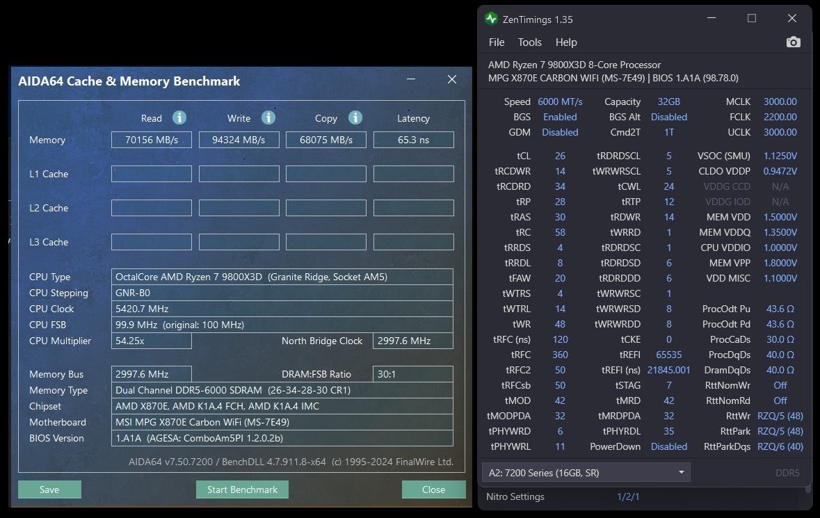Image resolution: width=820 pixels, height=518 pixels.
Task: Click the CPU Multiplier value 54.25x
Action: [151, 341]
